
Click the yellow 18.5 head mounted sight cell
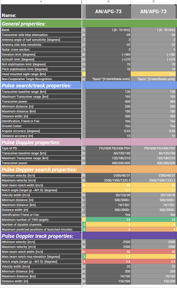(x=153, y=74)
